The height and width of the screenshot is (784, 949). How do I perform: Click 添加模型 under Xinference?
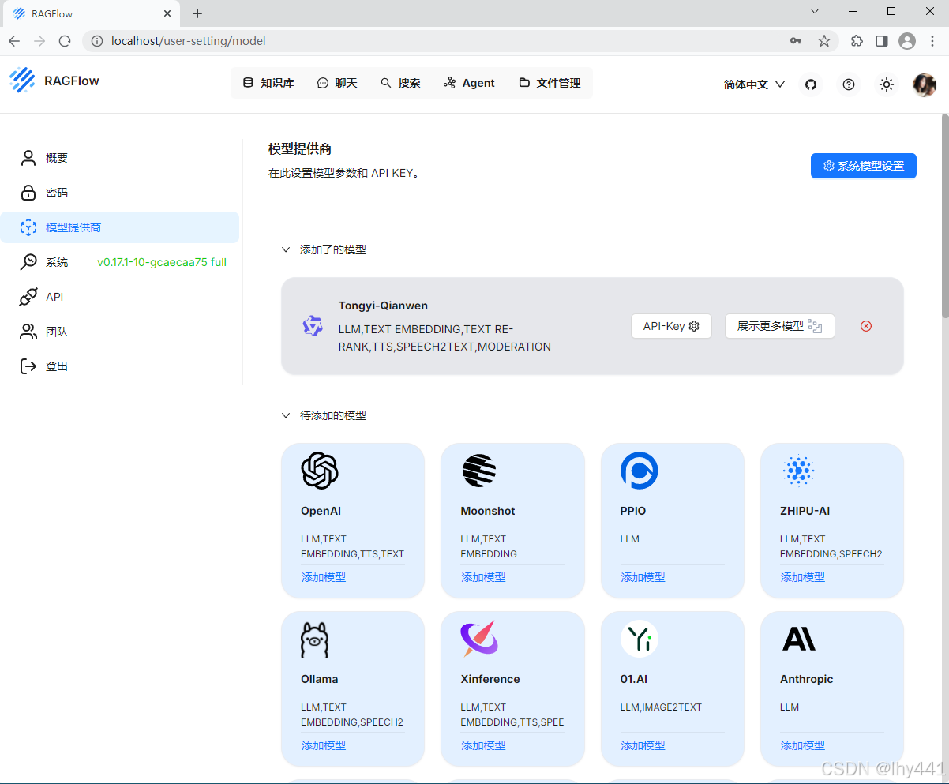[483, 745]
